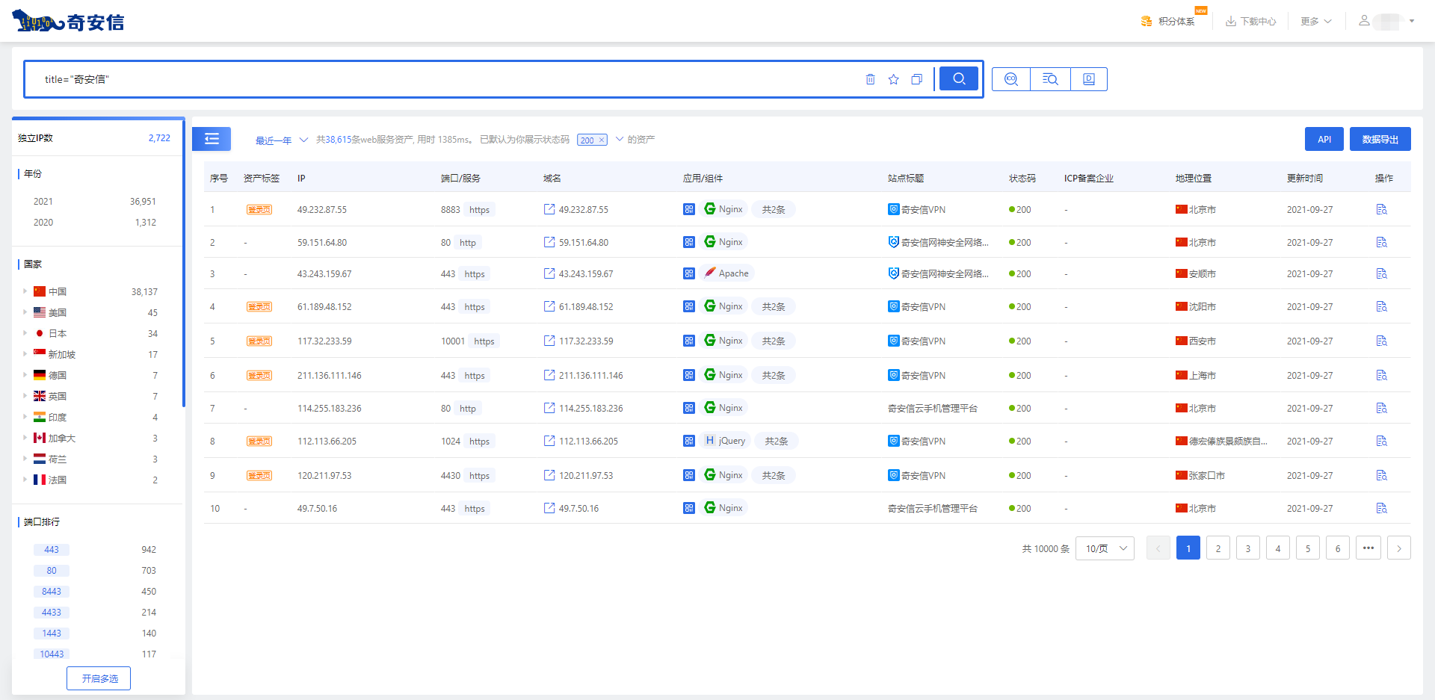Open the 下载中心 download center
This screenshot has width=1435, height=700.
pos(1250,22)
